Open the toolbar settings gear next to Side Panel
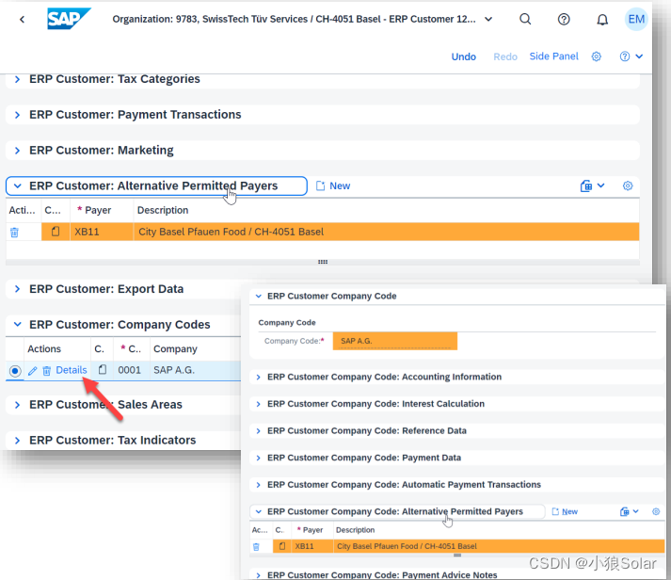The width and height of the screenshot is (671, 580). tap(596, 56)
